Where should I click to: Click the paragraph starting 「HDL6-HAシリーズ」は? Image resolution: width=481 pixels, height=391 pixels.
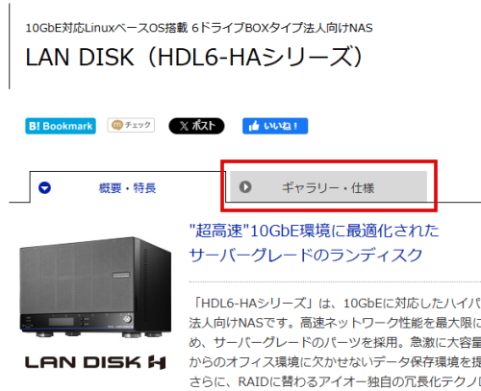(x=335, y=342)
